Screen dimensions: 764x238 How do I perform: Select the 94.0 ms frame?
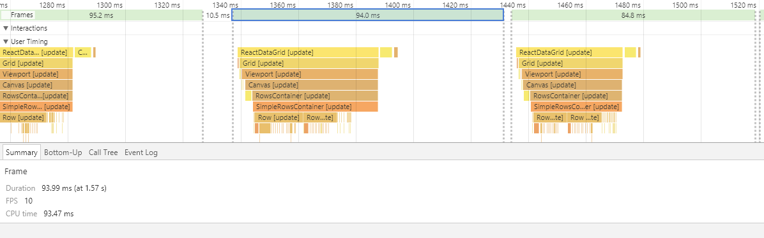368,15
